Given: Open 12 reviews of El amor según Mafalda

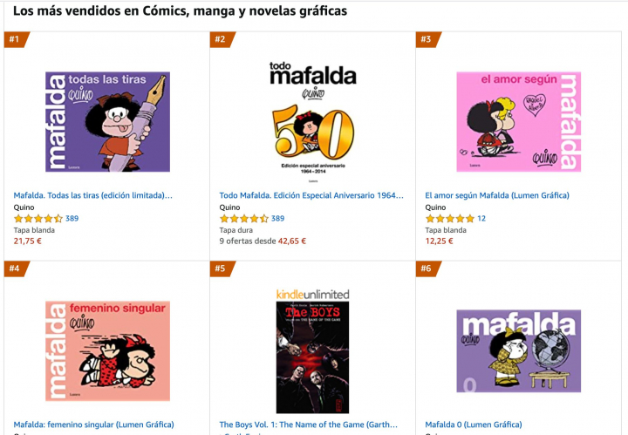Looking at the screenshot, I should (x=481, y=218).
